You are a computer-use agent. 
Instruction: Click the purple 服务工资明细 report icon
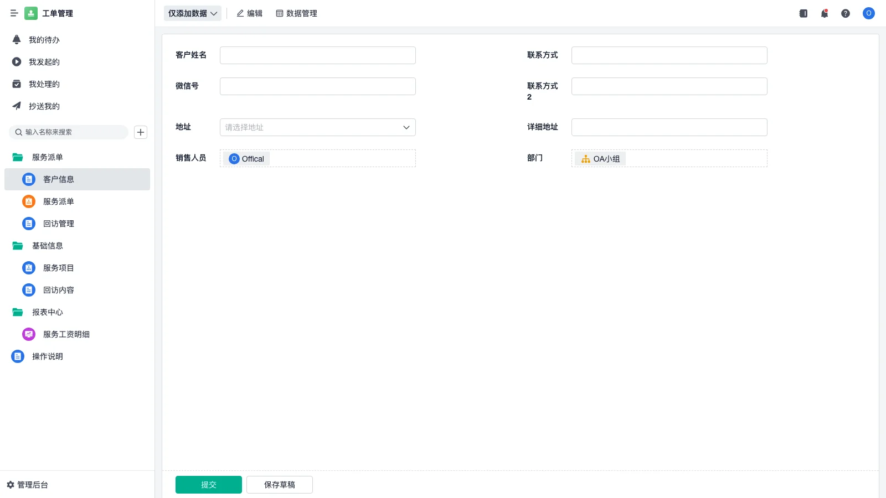29,334
